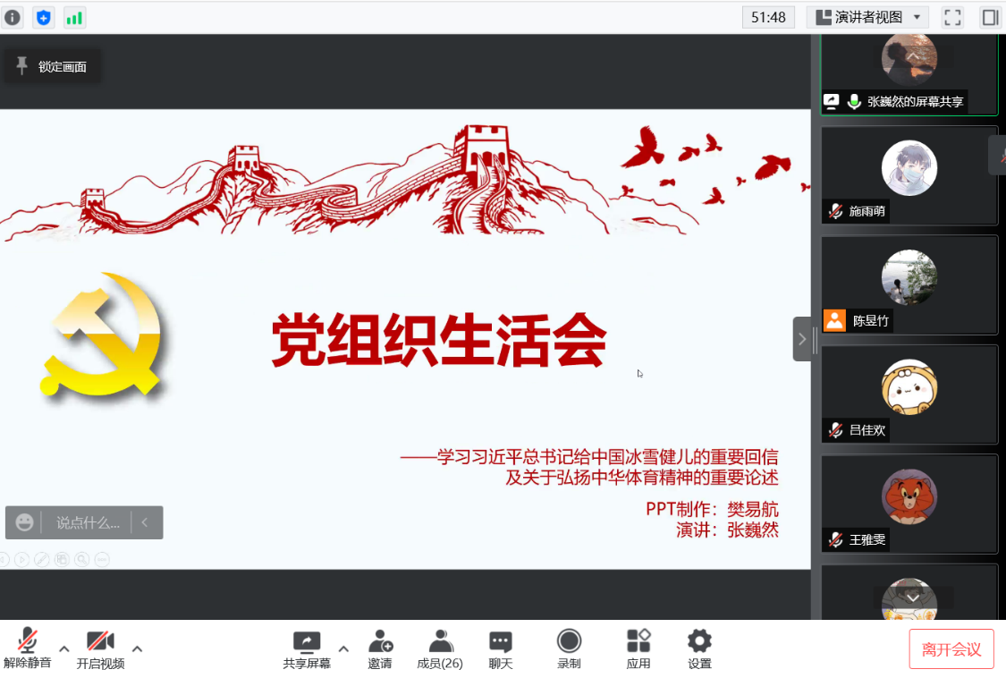Select 吕佳欢's video tile

tap(909, 394)
